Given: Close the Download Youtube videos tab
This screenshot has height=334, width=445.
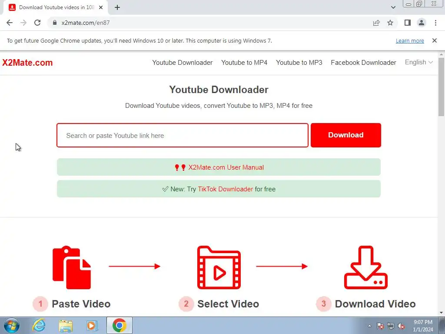Looking at the screenshot, I should pyautogui.click(x=101, y=7).
